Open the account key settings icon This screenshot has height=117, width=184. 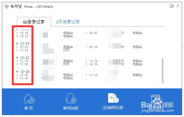tap(172, 6)
